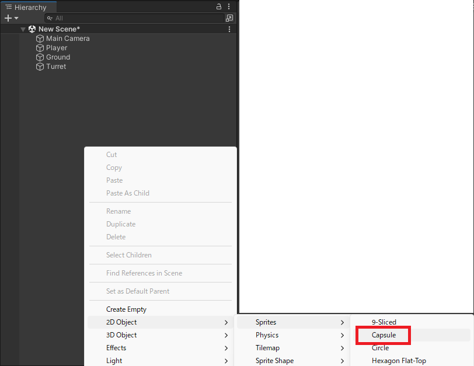Open the New Scene three-dot menu
Viewport: 474px width, 366px height.
coord(229,29)
